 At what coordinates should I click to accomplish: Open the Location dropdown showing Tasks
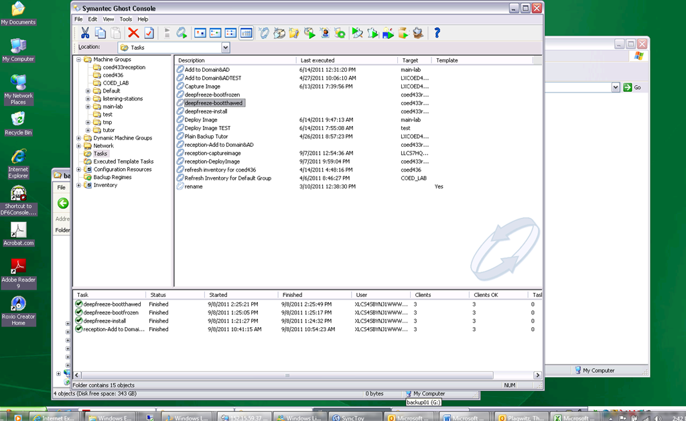click(225, 48)
